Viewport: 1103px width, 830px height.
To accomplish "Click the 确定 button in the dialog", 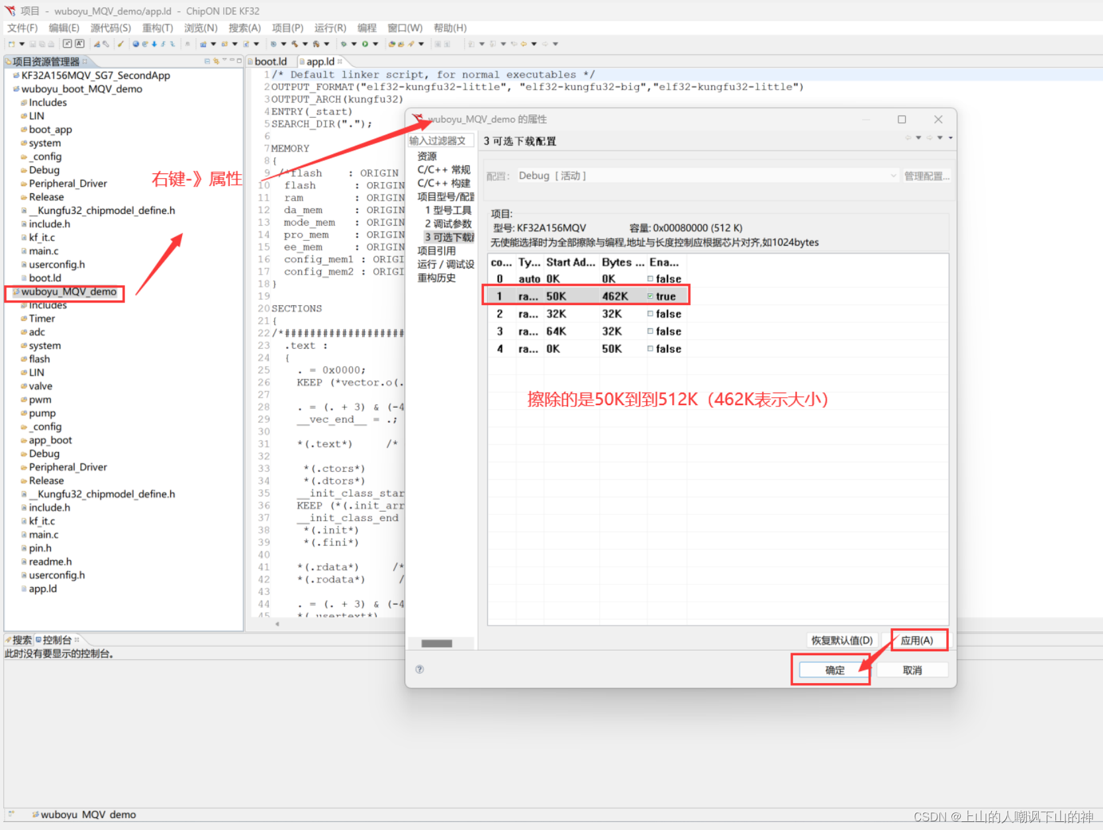I will (832, 670).
